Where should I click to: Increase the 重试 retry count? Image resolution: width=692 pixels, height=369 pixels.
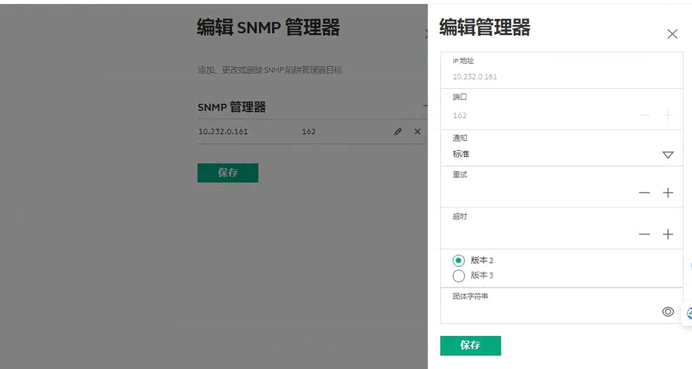click(x=668, y=193)
